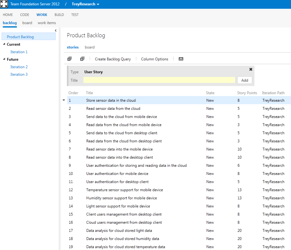Click the Add button
This screenshot has height=250, width=291.
point(244,80)
